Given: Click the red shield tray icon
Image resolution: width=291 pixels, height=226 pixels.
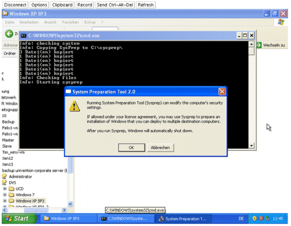Looking at the screenshot, I should pos(261,218).
